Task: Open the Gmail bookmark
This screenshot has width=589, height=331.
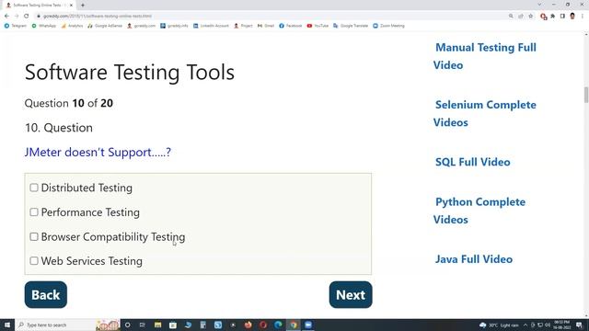Action: (x=266, y=26)
